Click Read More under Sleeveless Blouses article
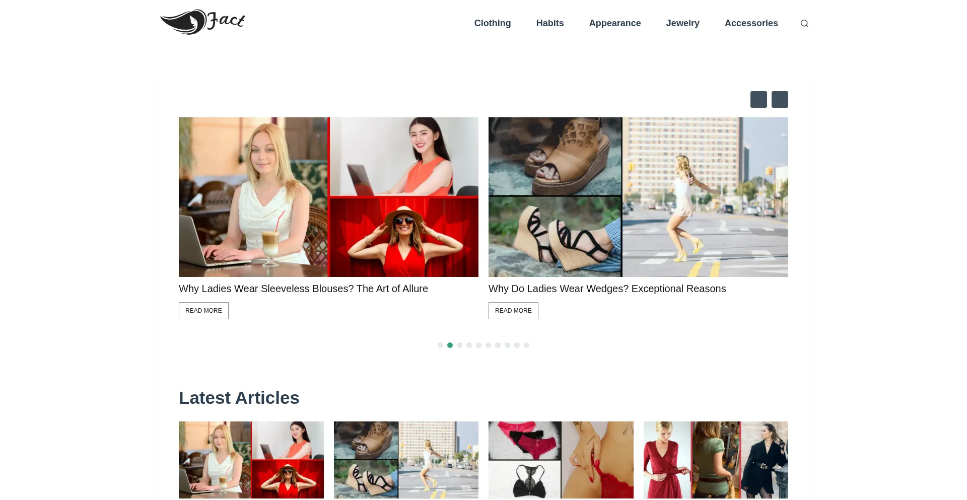Image resolution: width=967 pixels, height=500 pixels. 203,311
